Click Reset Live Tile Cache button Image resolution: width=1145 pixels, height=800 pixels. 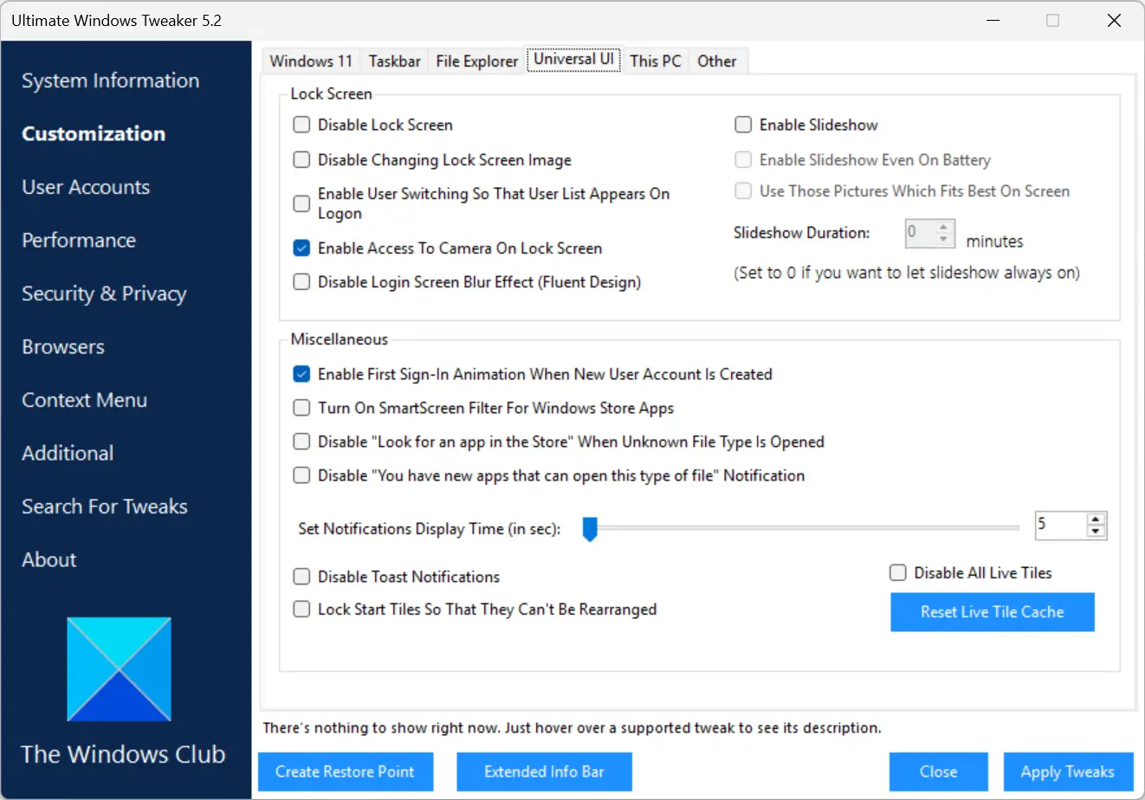pyautogui.click(x=993, y=612)
